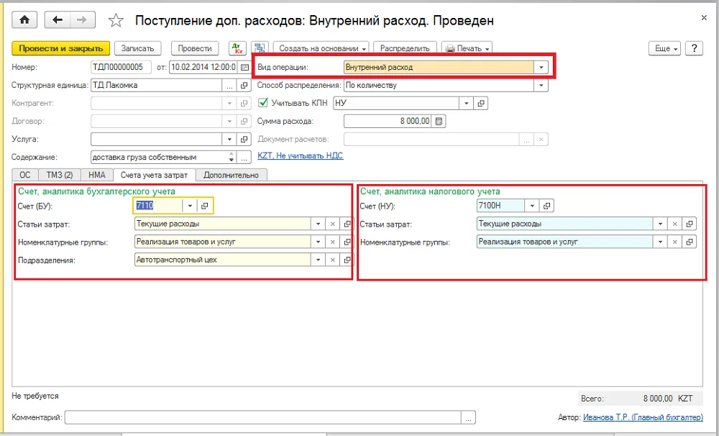Open the Еще menu

[x=664, y=48]
